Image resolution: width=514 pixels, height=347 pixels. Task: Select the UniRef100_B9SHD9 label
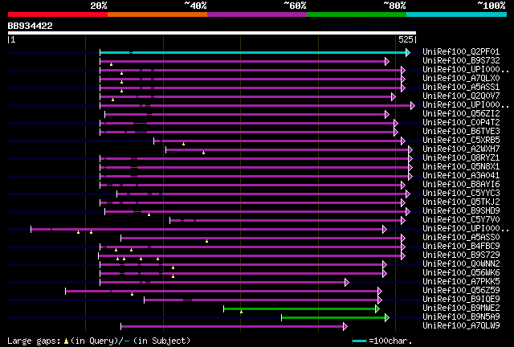[461, 211]
